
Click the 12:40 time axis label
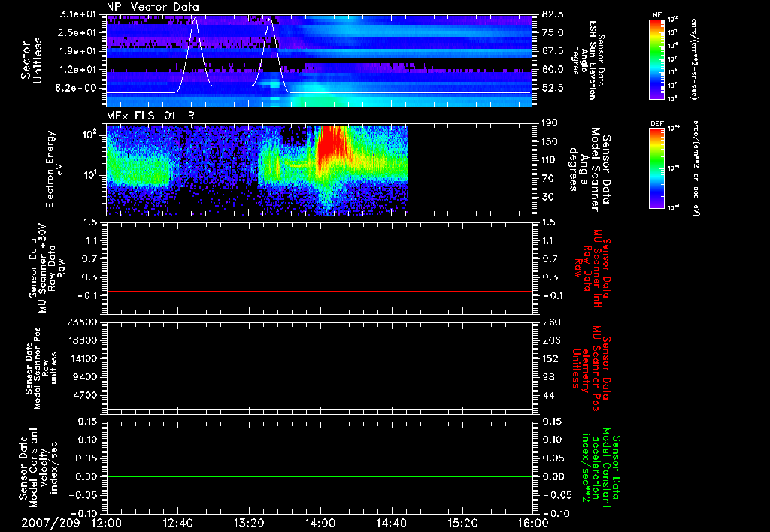(x=177, y=523)
